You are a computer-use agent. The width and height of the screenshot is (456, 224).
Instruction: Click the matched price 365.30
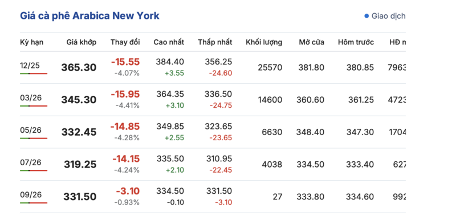click(79, 67)
